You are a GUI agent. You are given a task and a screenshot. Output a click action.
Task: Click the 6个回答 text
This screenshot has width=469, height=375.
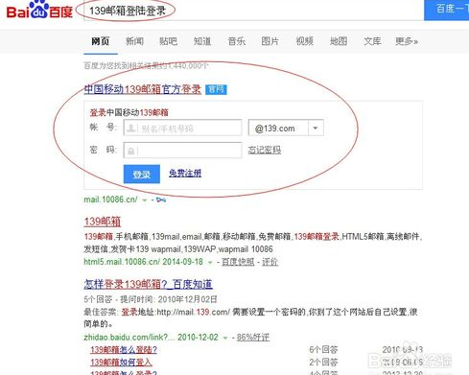(323, 350)
